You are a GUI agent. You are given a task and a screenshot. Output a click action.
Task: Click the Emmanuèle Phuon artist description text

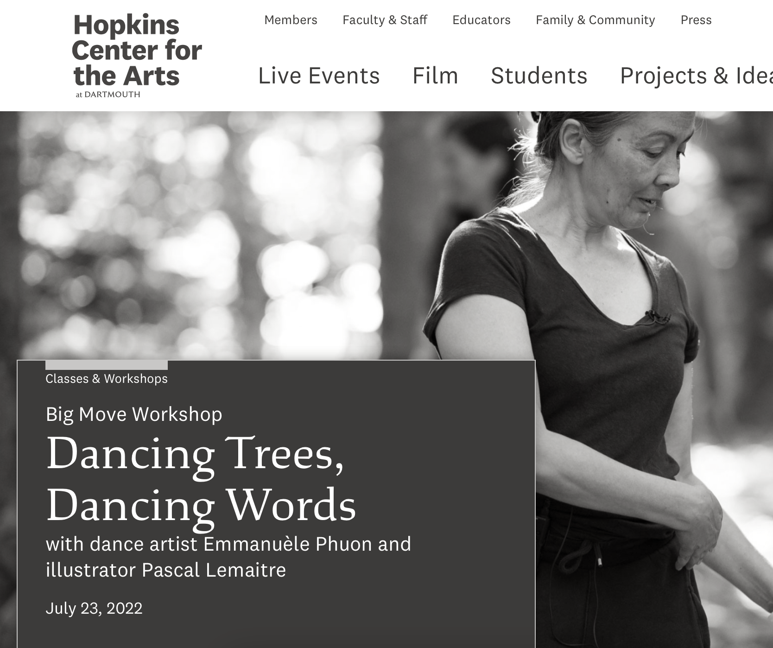tap(228, 557)
